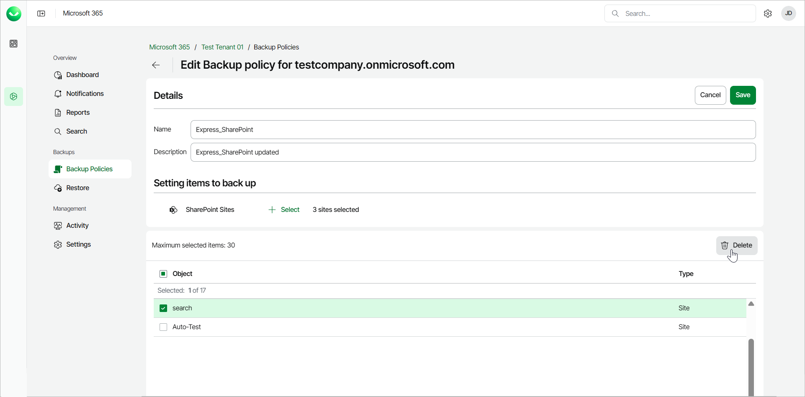Toggle the Object select-all checkbox
805x397 pixels.
[163, 274]
